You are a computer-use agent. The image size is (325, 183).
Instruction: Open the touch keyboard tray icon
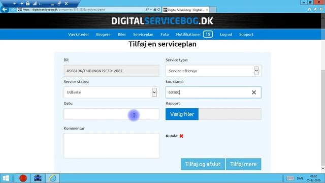290,178
